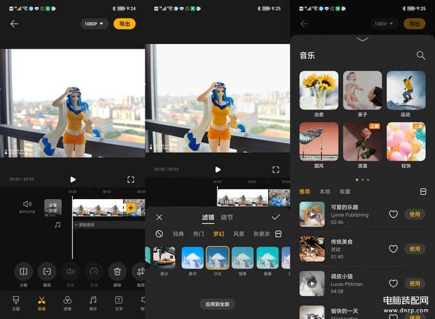Image resolution: width=435 pixels, height=319 pixels.
Task: Remove filter using the no-filter circle icon
Action: coord(159,234)
